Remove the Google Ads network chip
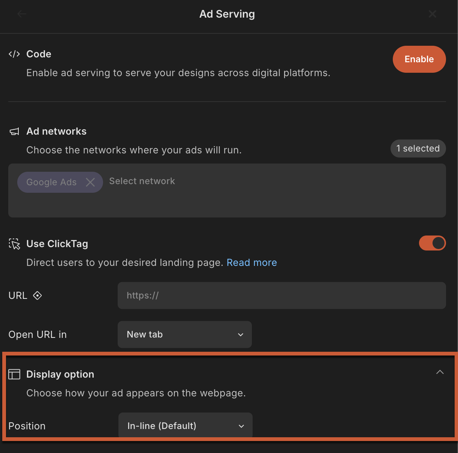This screenshot has height=453, width=458. [90, 182]
